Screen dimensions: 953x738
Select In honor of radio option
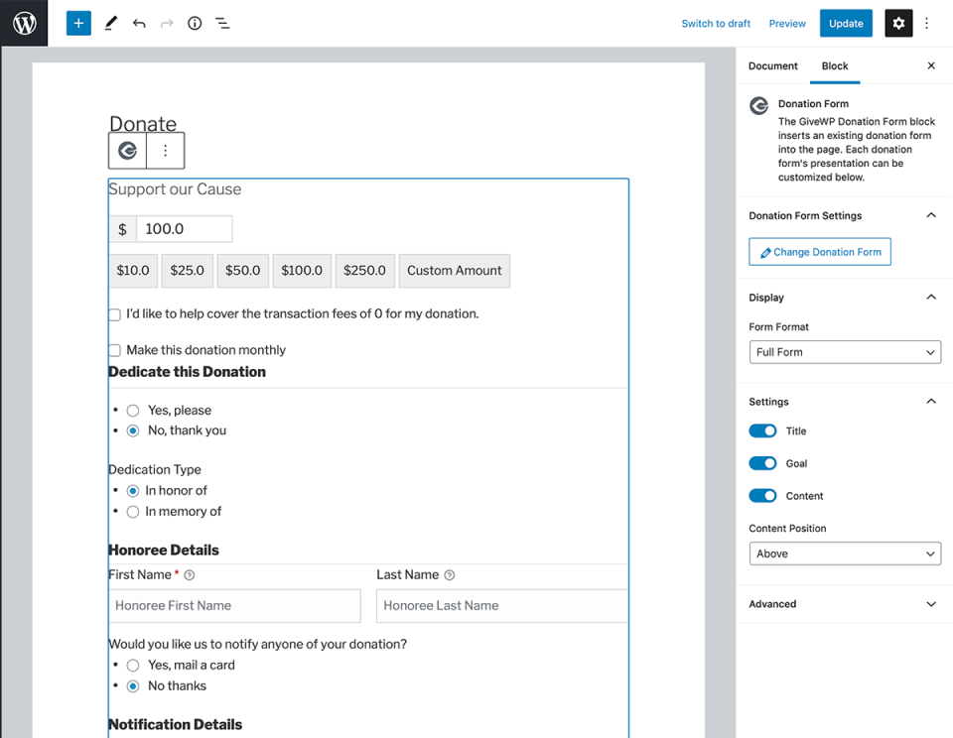(132, 491)
